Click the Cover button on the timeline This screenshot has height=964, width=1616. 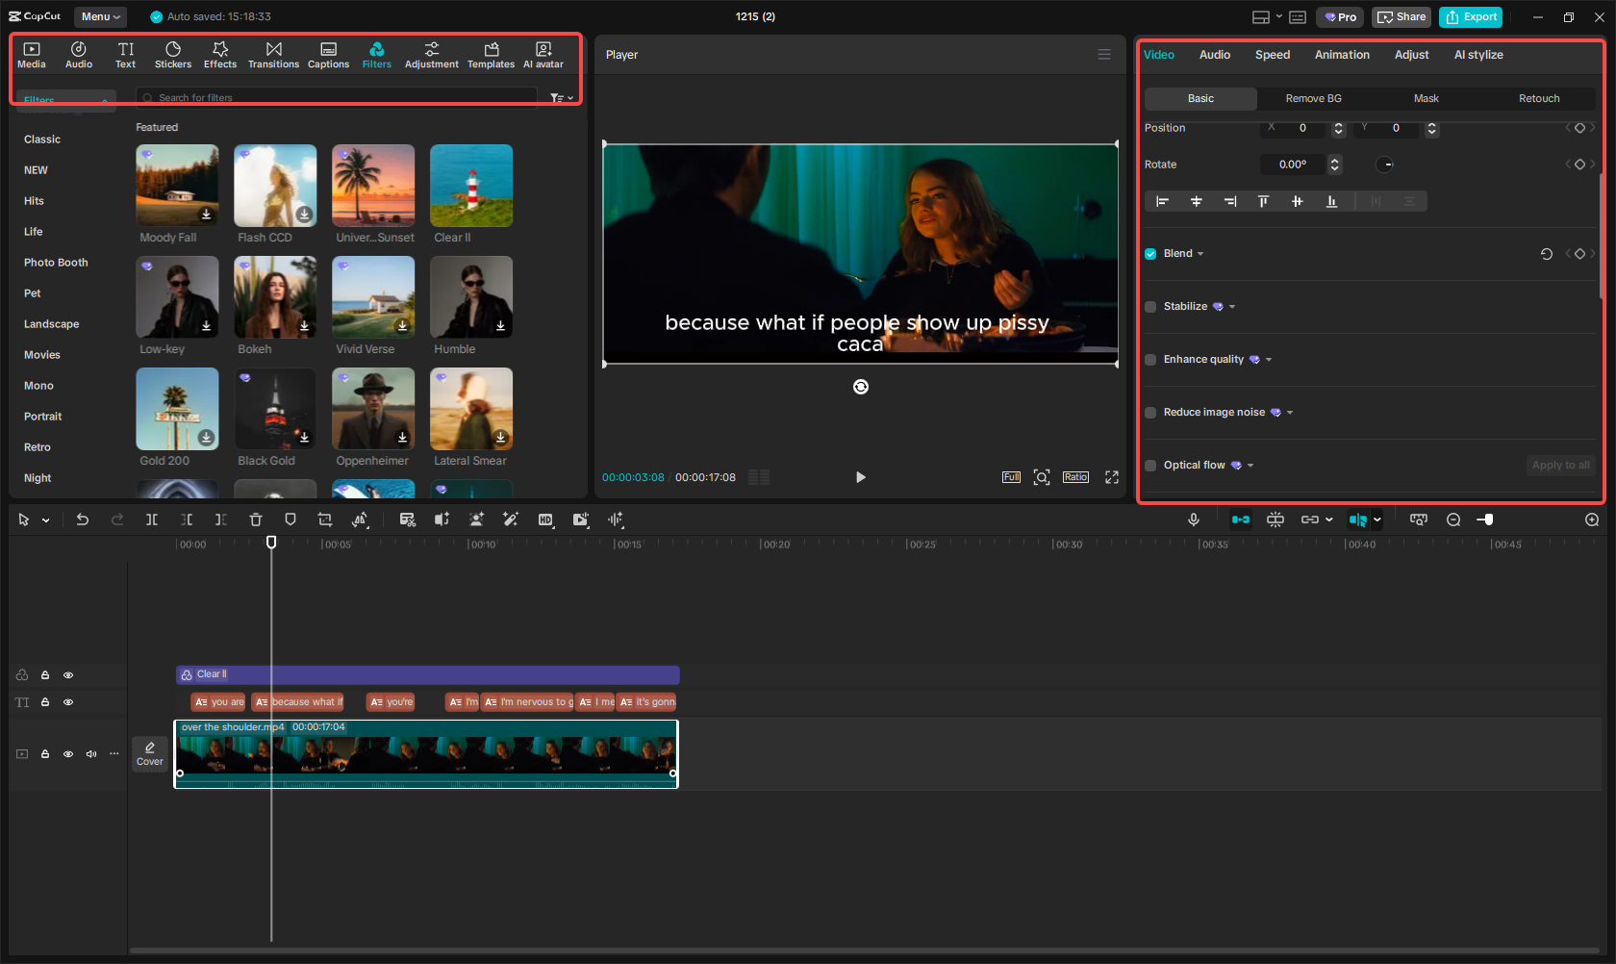pyautogui.click(x=150, y=753)
